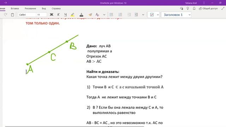This screenshot has height=127, width=226.
Task: Enter full screen mode with arrows icon
Action: coord(223,8)
